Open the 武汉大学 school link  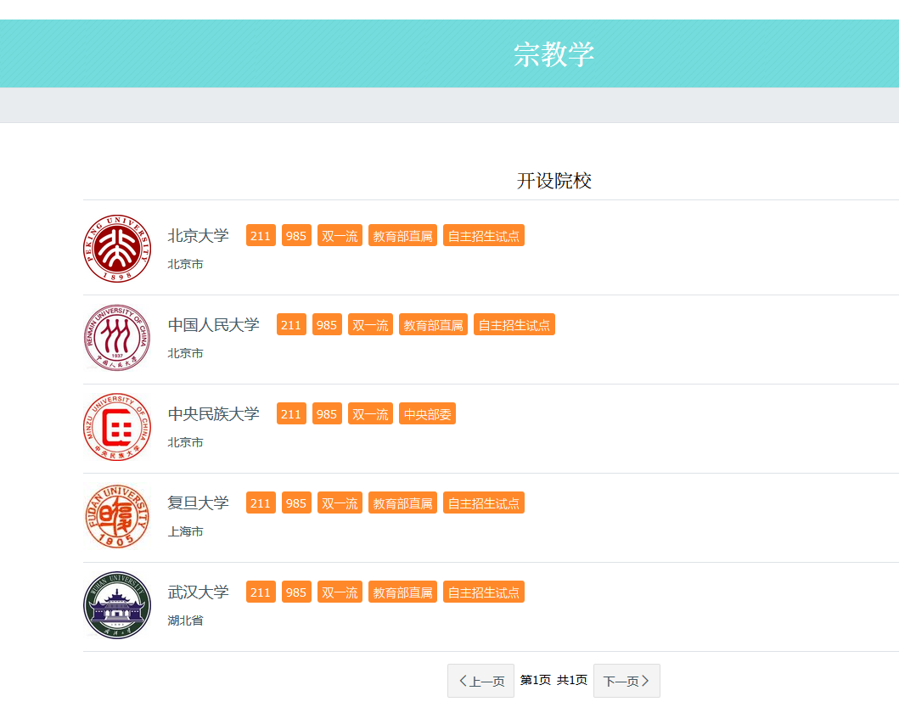198,592
